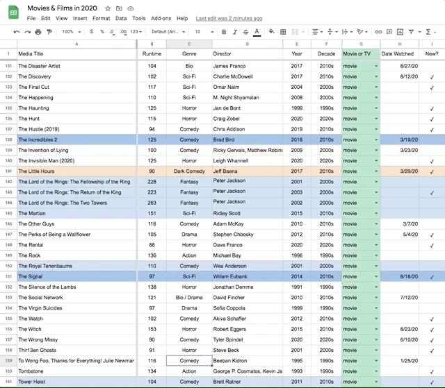The height and width of the screenshot is (388, 445).
Task: Toggle italic formatting
Action: (235, 32)
